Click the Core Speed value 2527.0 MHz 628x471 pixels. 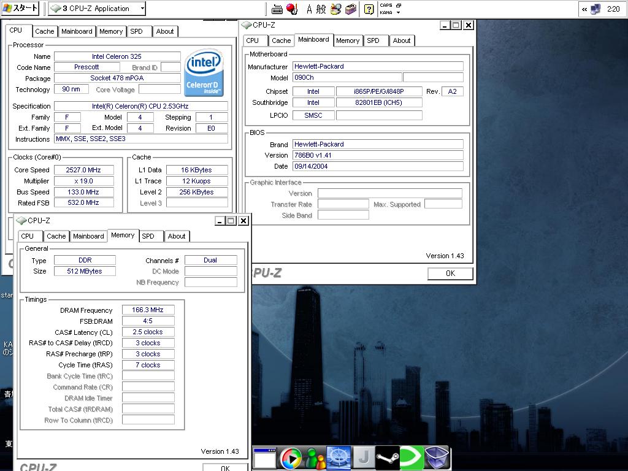click(83, 170)
